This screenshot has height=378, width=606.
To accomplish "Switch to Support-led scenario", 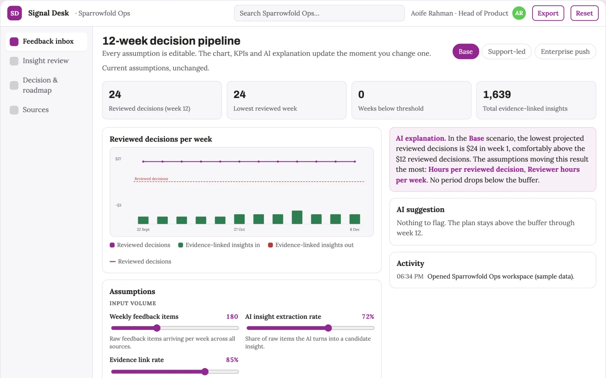I will coord(506,52).
